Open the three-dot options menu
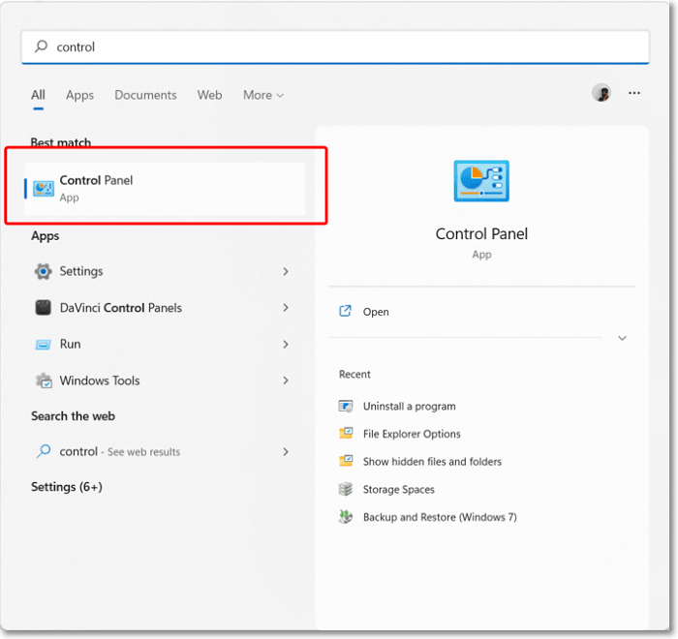Screen dimensions: 678x639 click(634, 93)
